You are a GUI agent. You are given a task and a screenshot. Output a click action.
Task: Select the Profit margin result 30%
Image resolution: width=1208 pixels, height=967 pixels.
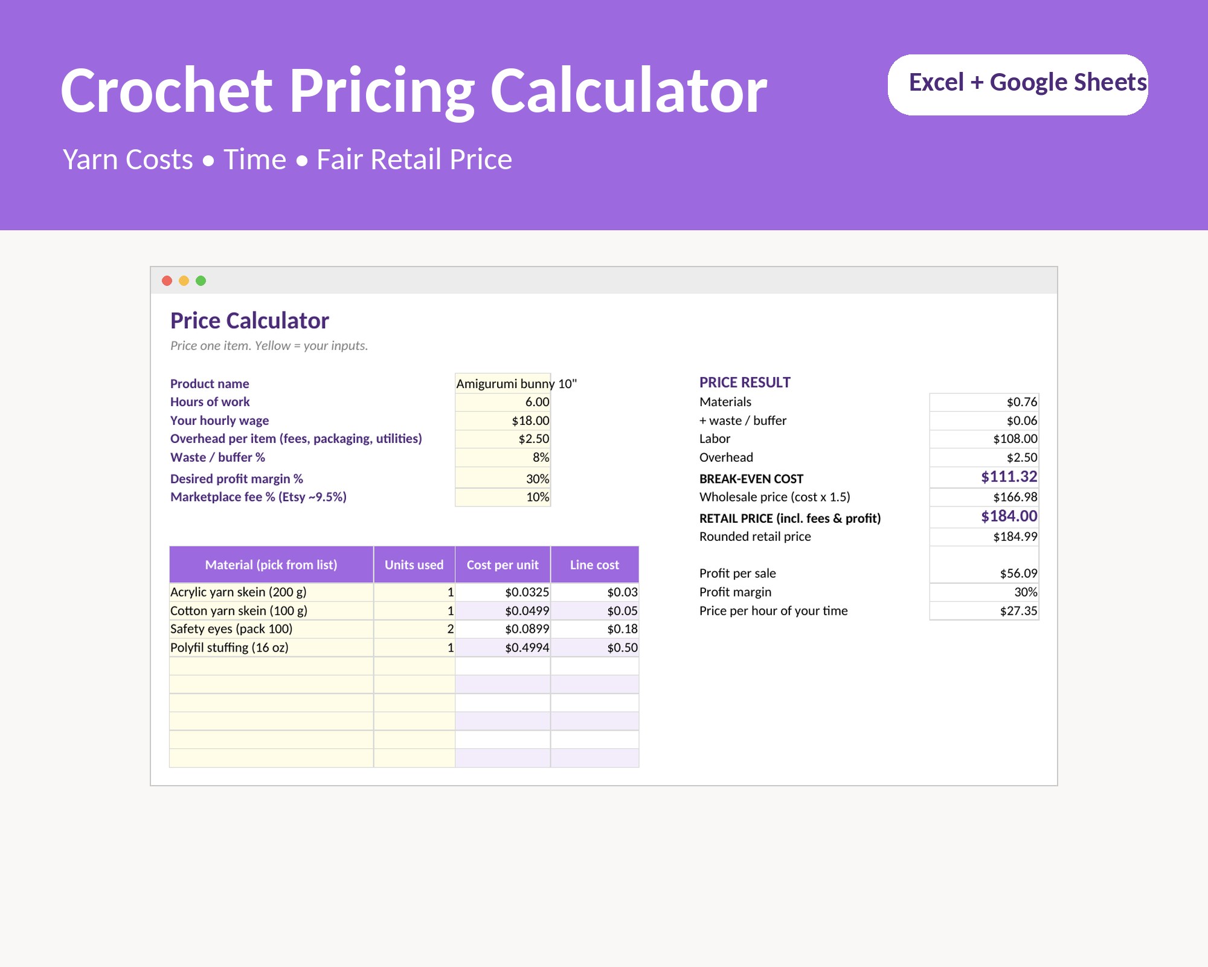[985, 592]
